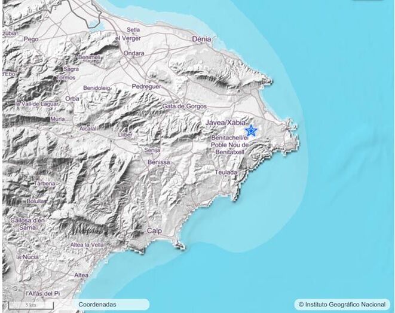Select the Senija label
Image resolution: width=395 pixels, height=313 pixels.
point(152,150)
